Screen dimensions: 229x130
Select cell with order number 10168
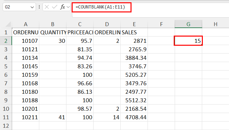(x=26, y=83)
